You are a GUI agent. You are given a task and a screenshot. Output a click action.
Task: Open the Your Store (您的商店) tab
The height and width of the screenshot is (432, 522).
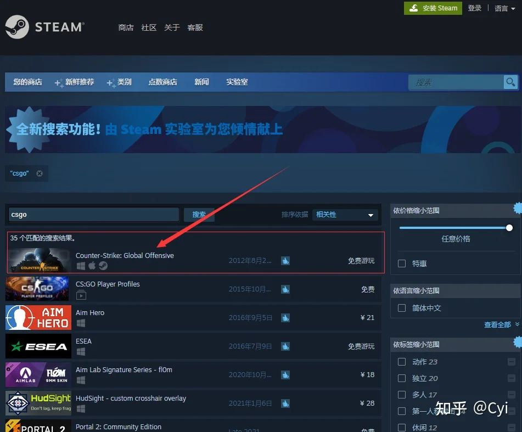(x=27, y=82)
